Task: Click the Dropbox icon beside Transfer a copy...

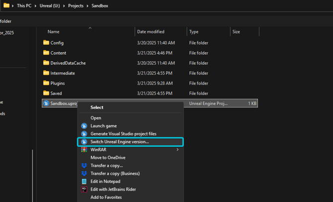Action: (84, 165)
